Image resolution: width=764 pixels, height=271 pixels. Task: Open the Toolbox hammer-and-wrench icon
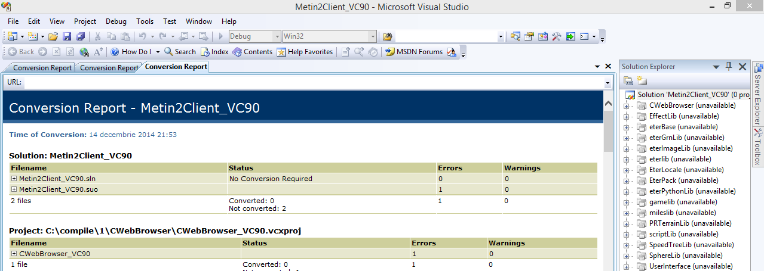click(557, 36)
